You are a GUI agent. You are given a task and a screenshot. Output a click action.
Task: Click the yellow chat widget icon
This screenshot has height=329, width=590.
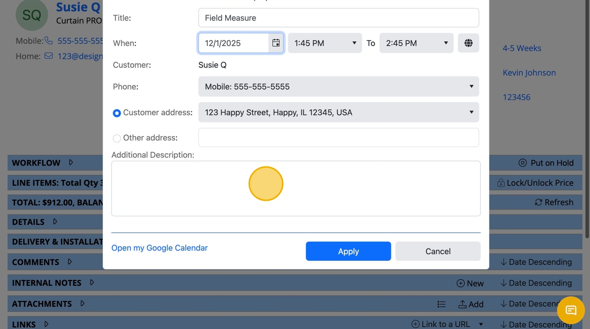pos(570,310)
